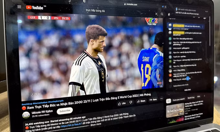The width and height of the screenshot is (220, 132).
Task: Select Phát Nguyễn's chat message
Action: pos(180,80)
